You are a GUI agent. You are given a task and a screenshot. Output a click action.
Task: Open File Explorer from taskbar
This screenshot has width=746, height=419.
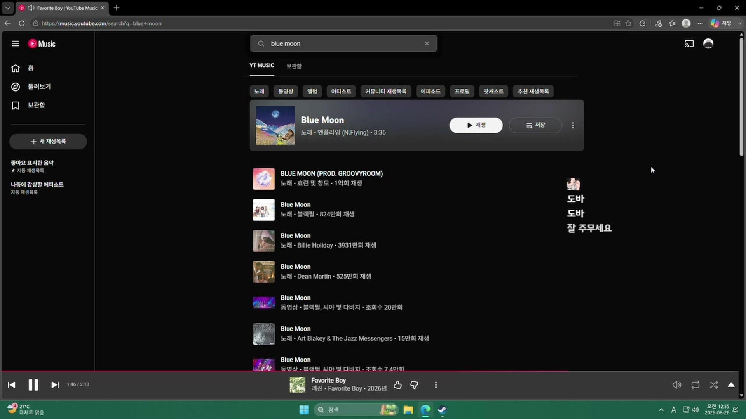[x=408, y=410]
